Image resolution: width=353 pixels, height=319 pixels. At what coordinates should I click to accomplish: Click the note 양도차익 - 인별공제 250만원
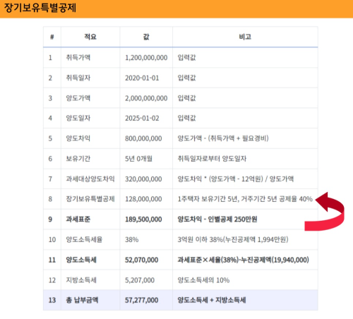click(217, 219)
